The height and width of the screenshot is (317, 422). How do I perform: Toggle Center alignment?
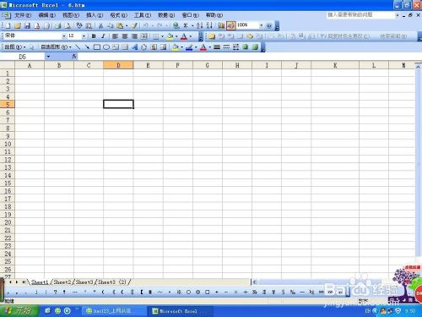(x=125, y=36)
